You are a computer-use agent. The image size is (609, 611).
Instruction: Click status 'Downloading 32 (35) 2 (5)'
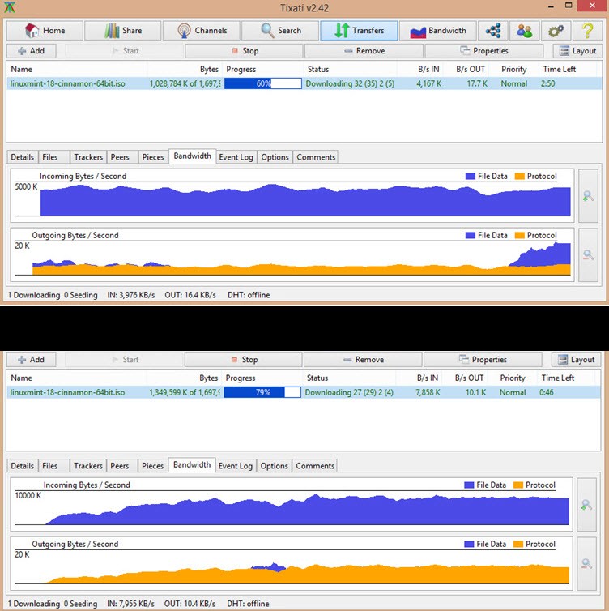tap(350, 83)
